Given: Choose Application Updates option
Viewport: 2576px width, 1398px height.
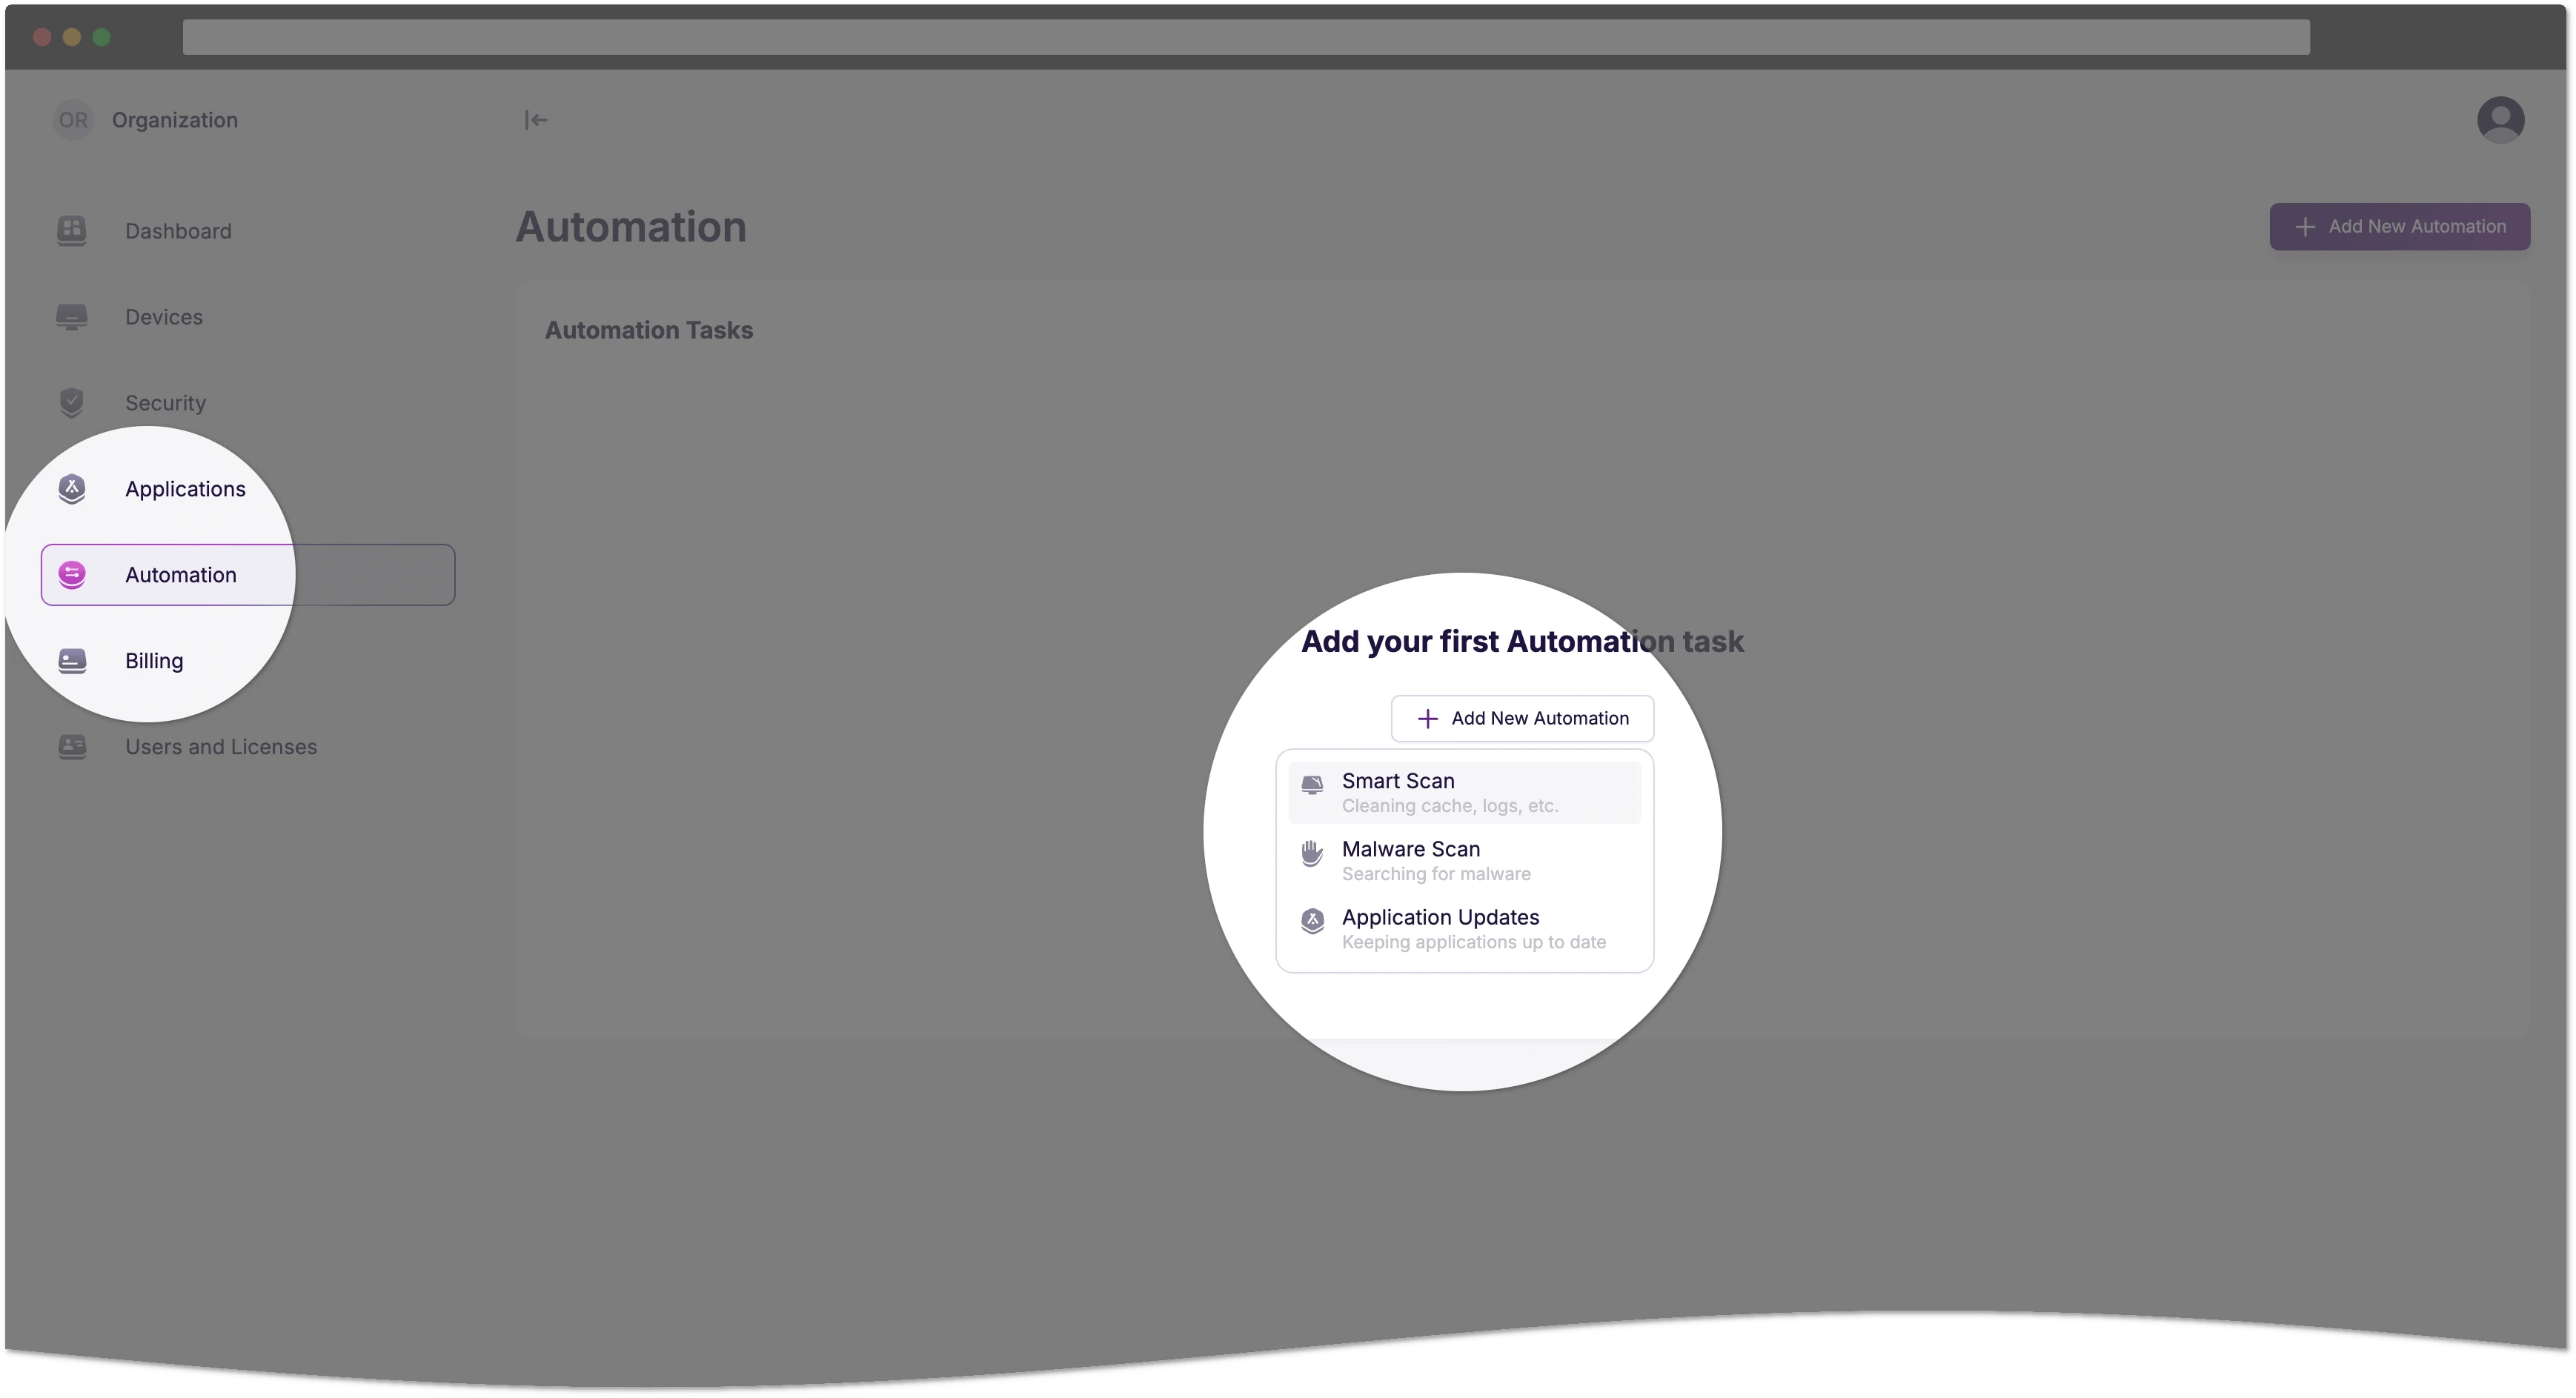Looking at the screenshot, I should (x=1464, y=928).
